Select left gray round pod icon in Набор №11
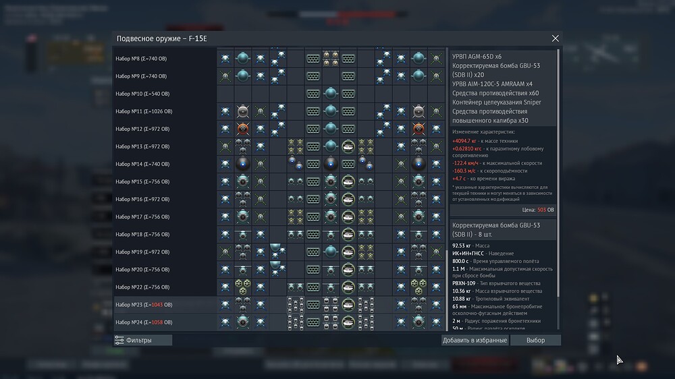Image resolution: width=675 pixels, height=379 pixels. 243,111
